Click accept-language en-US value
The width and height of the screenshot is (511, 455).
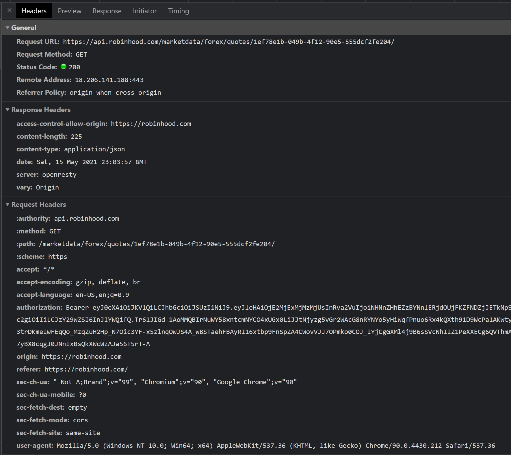click(102, 295)
